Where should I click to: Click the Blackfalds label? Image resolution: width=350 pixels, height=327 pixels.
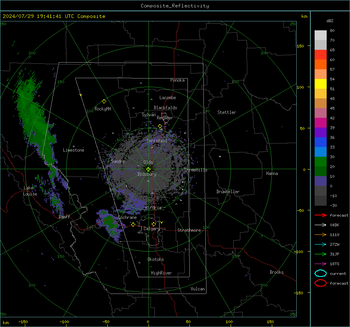tap(165, 108)
